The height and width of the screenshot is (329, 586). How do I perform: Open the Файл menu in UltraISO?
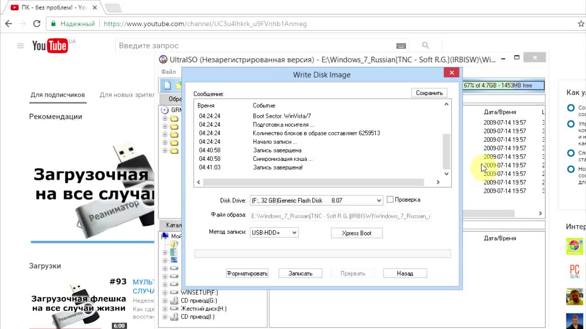168,72
